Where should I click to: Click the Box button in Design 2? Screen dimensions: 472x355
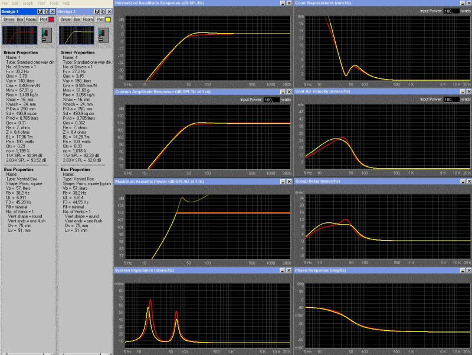[78, 19]
